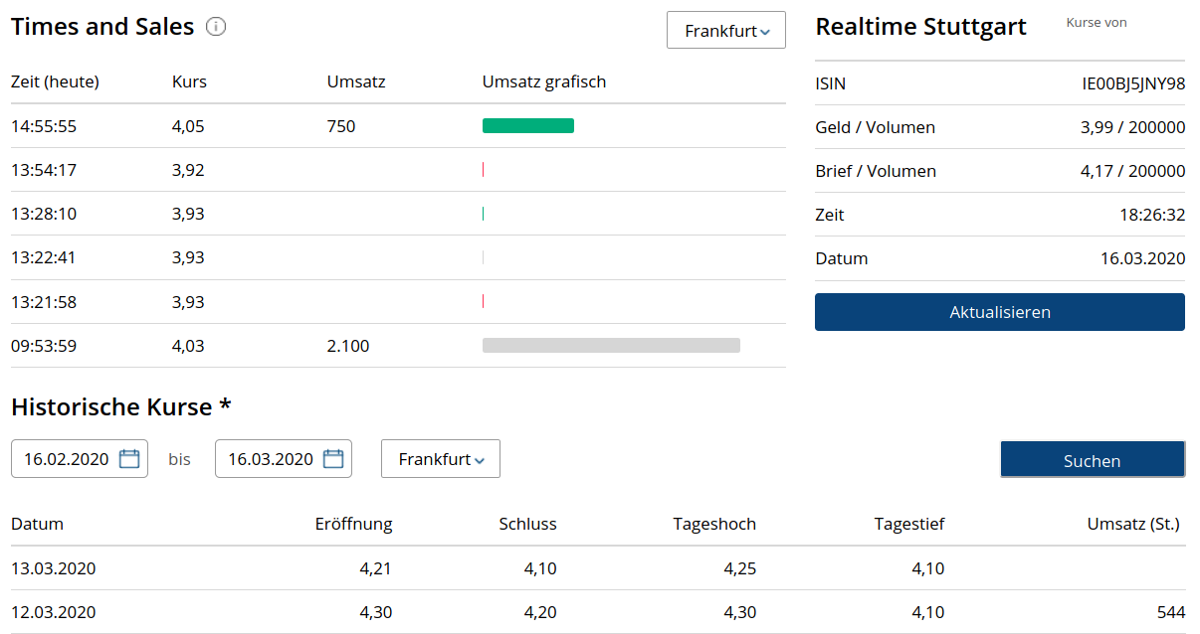Click the end date field 16.03.2020
The image size is (1200, 634).
(271, 459)
